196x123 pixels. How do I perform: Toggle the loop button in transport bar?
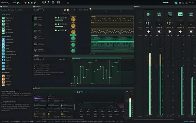35,3
